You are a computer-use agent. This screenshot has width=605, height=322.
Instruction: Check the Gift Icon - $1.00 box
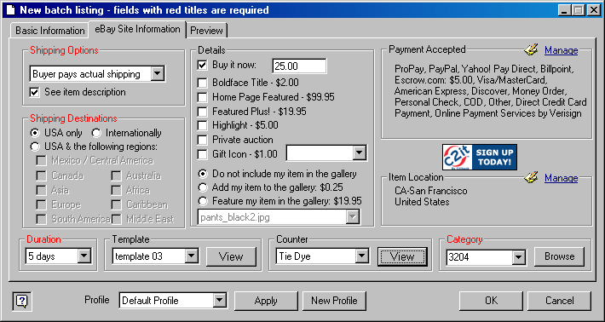click(202, 155)
